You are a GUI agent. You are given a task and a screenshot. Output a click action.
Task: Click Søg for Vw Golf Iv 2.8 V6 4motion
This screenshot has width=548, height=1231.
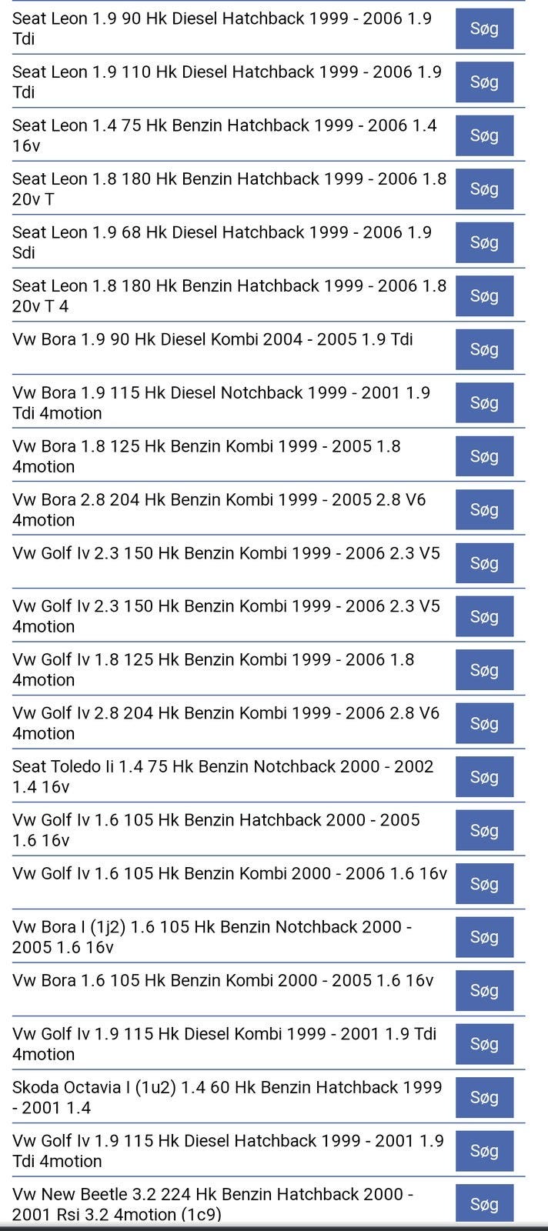coord(484,724)
